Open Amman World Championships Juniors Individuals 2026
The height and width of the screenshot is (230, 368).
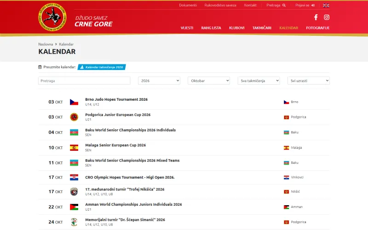click(133, 204)
